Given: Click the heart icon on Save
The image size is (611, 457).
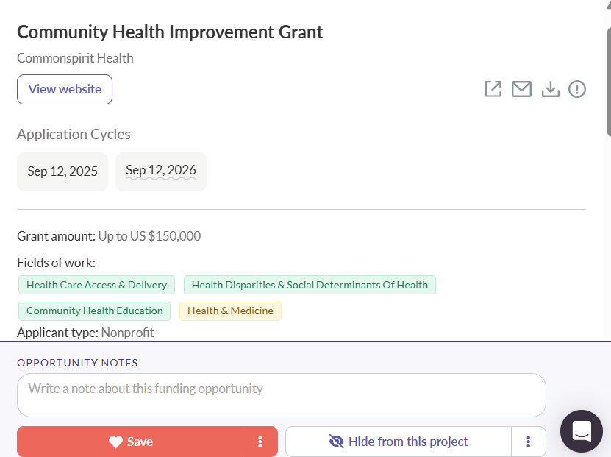Looking at the screenshot, I should 115,442.
